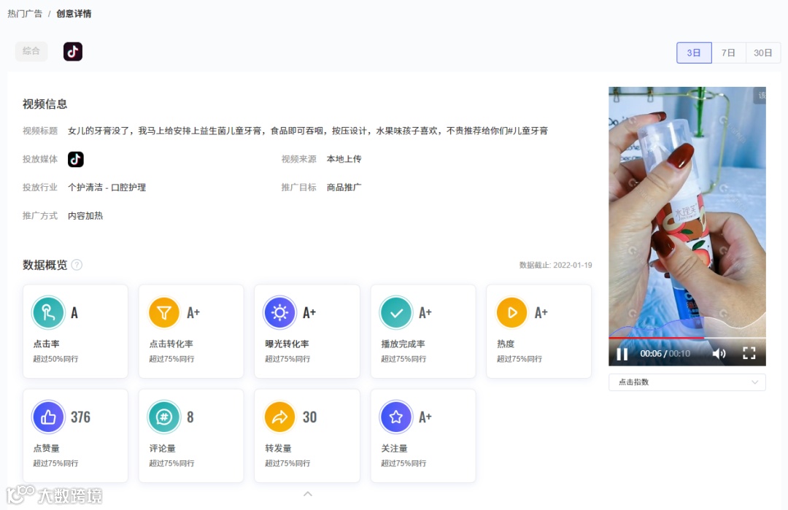Toggle fullscreen on the video player

point(749,353)
